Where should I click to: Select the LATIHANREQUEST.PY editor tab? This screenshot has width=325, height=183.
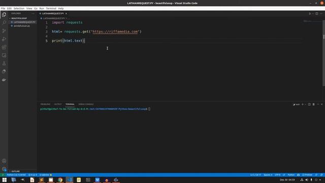53,14
